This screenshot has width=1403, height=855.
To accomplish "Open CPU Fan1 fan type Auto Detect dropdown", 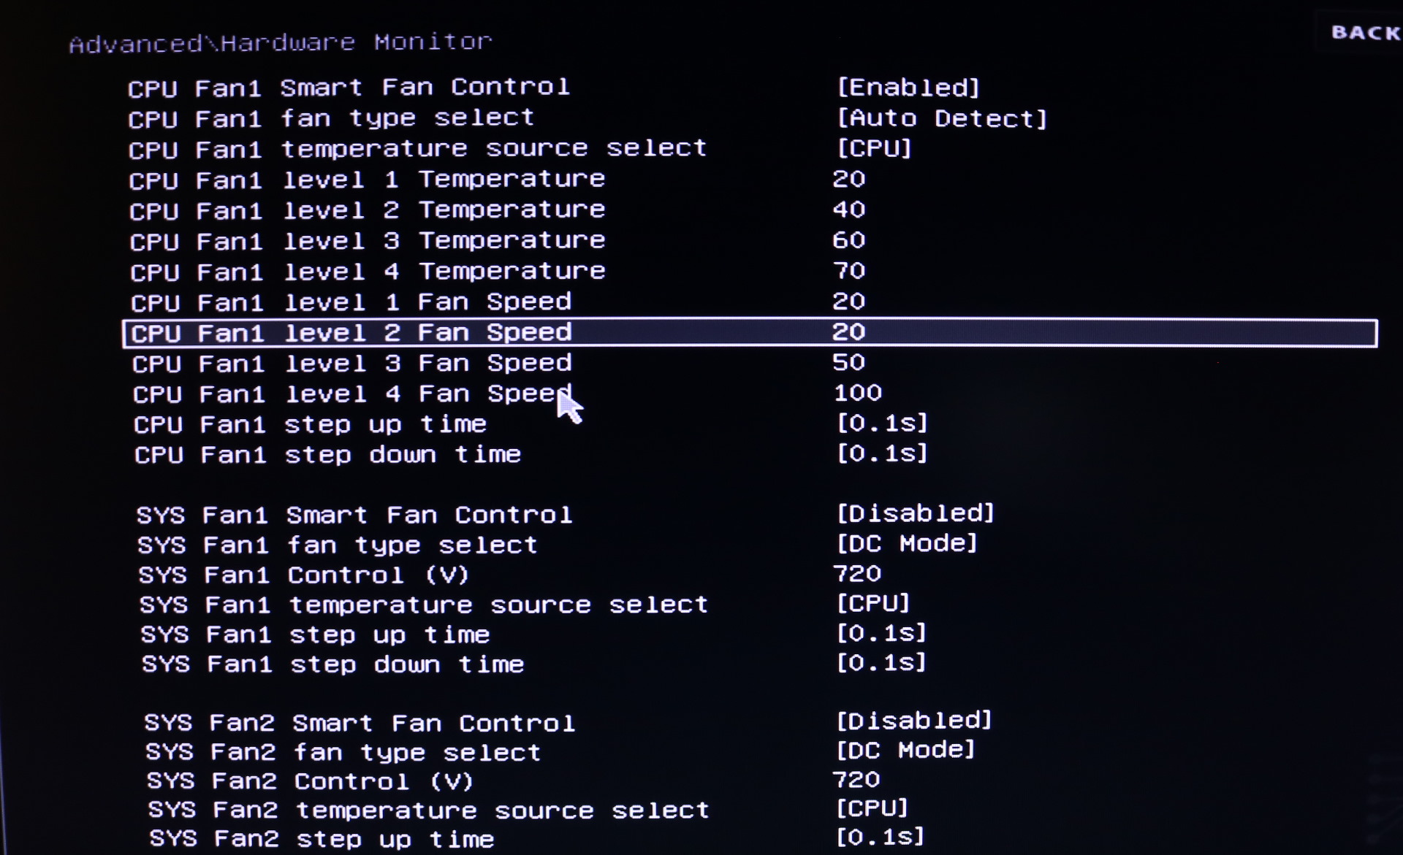I will point(942,118).
